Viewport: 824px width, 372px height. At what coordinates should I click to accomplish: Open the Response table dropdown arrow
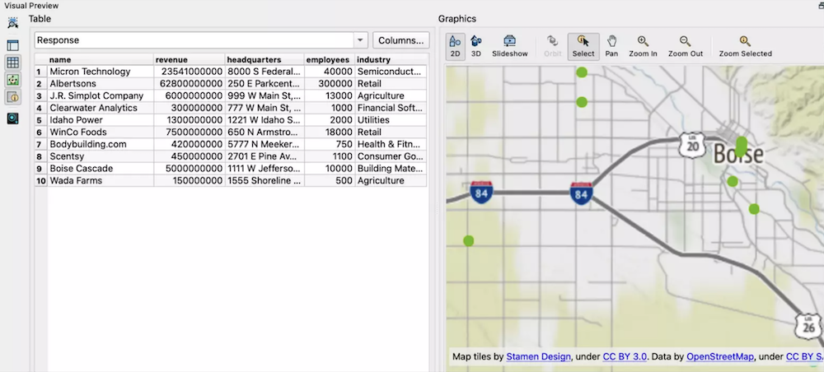(360, 40)
